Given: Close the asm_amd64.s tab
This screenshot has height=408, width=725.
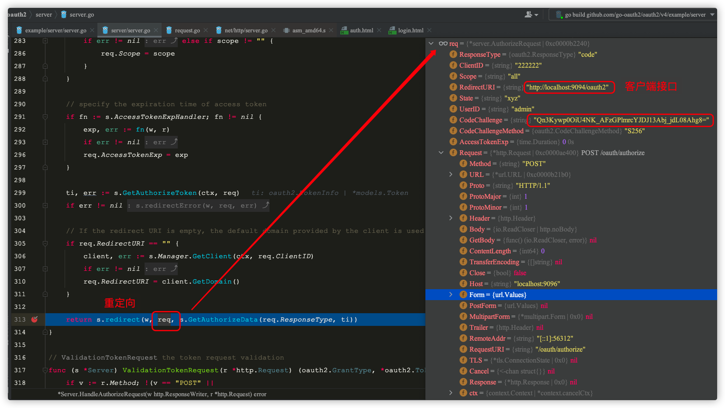Looking at the screenshot, I should pyautogui.click(x=331, y=30).
